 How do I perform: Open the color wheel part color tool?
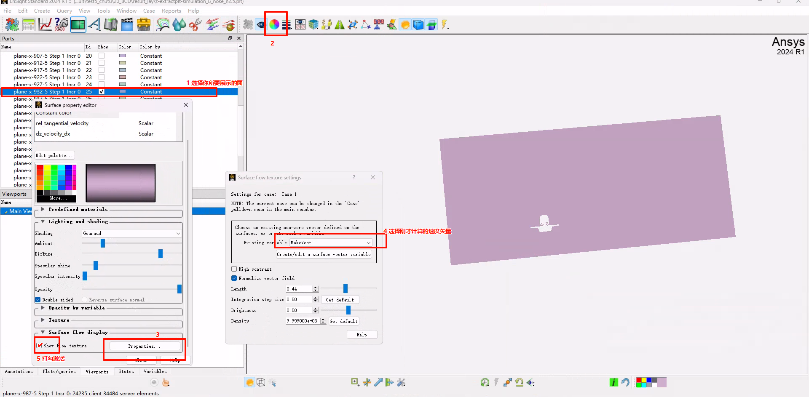pyautogui.click(x=274, y=25)
